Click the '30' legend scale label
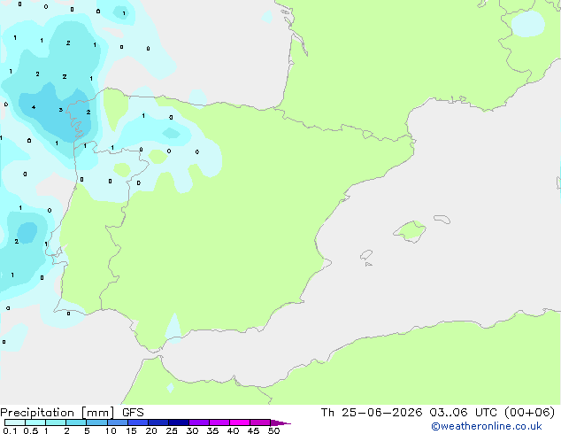Screen dimensions: 561x434 192,430
